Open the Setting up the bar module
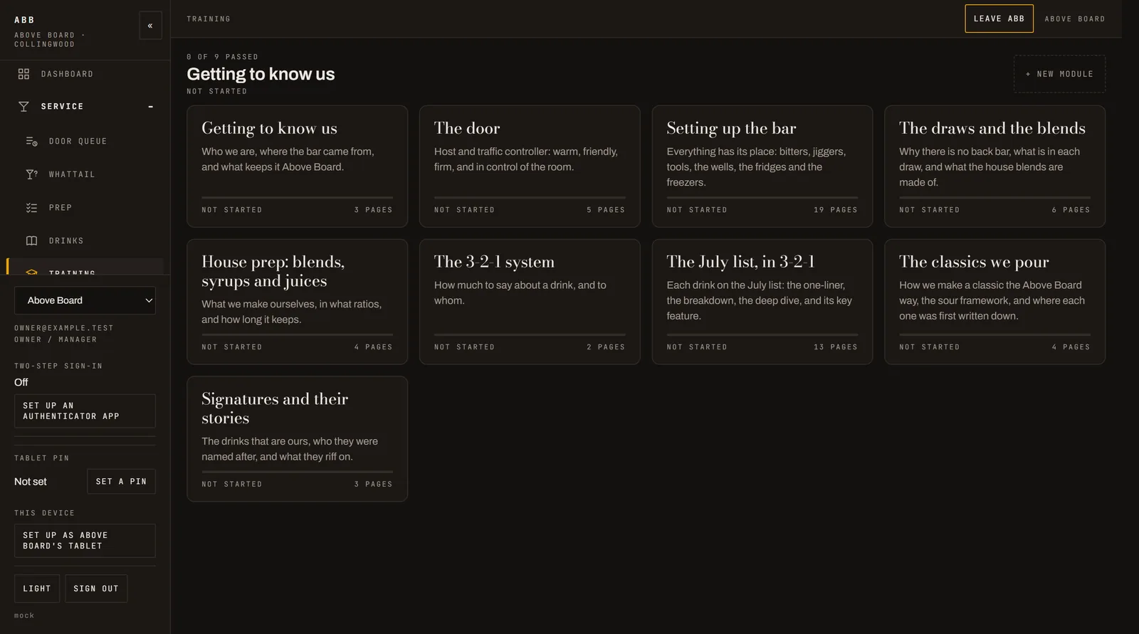The height and width of the screenshot is (634, 1139). [762, 167]
